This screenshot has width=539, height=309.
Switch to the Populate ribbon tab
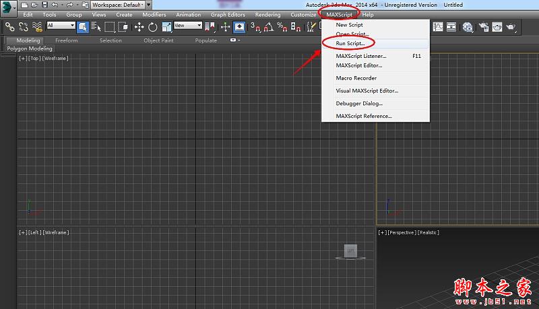pos(206,40)
